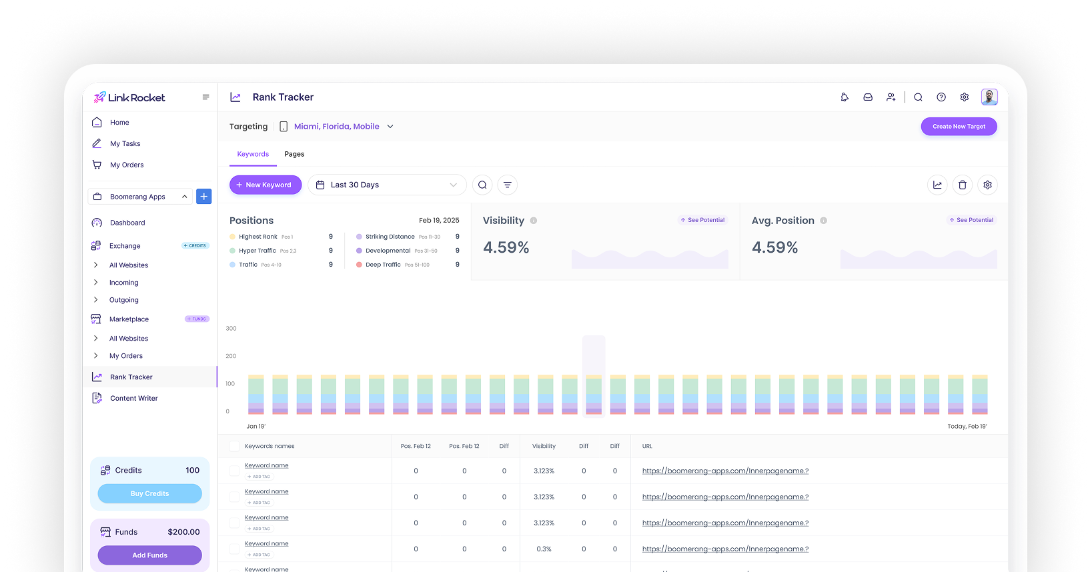Check the second keyword row checkbox
Viewport: 1090px width, 572px height.
click(x=234, y=497)
